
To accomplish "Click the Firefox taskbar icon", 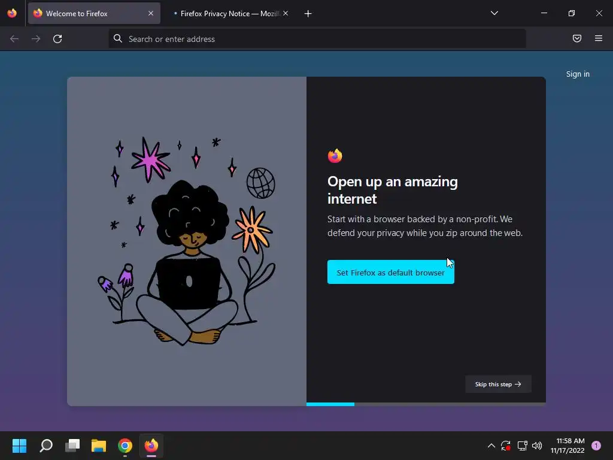I will click(151, 446).
